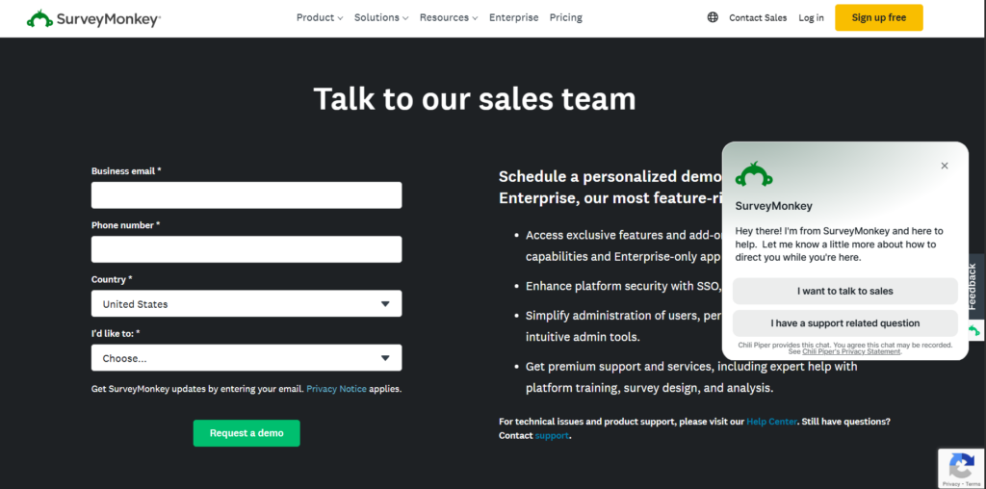Go to the Enterprise page
The width and height of the screenshot is (986, 489).
[514, 17]
